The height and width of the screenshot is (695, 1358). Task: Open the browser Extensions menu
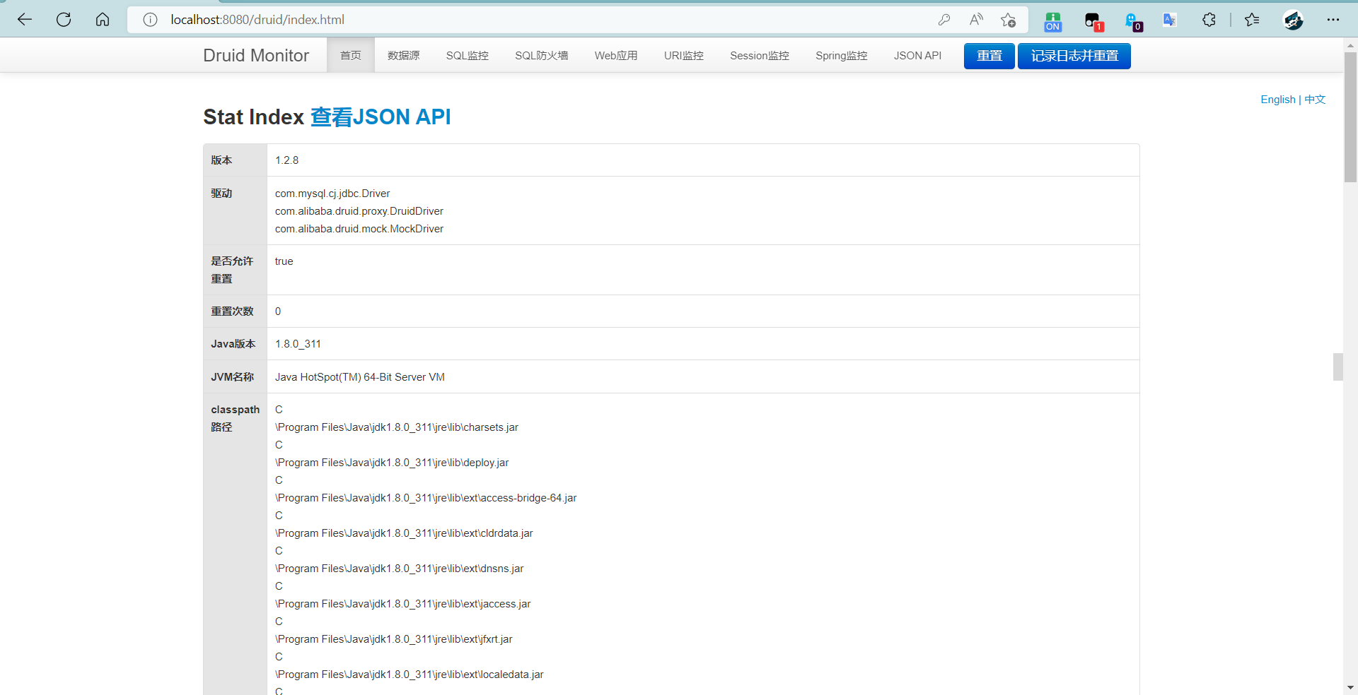(x=1209, y=20)
